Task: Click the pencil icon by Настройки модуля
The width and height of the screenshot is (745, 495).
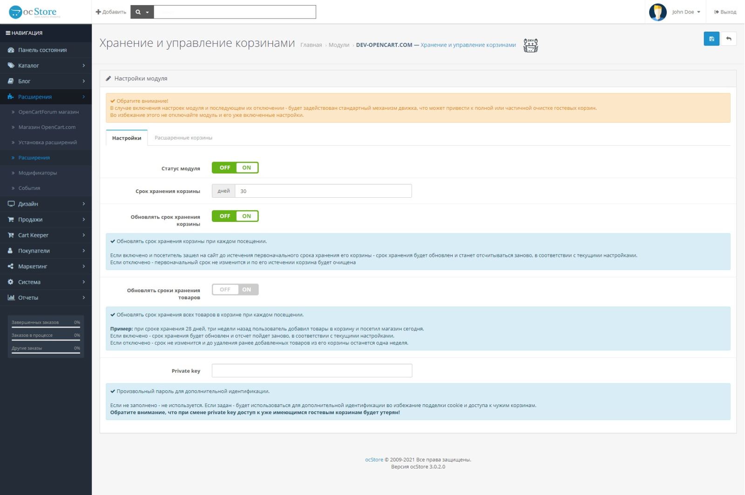Action: pos(108,79)
